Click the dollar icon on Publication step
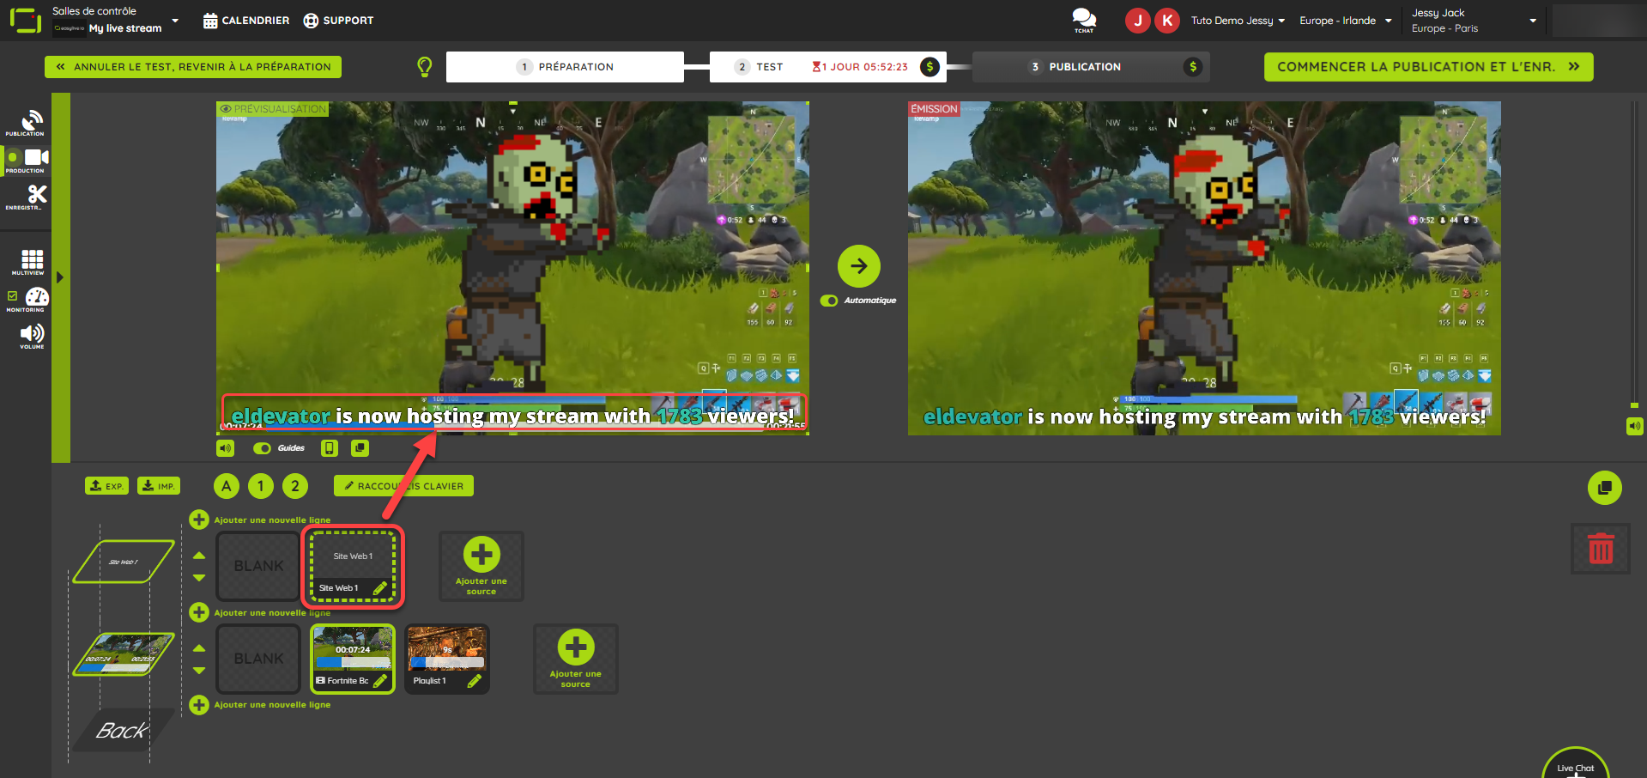 [x=1192, y=67]
